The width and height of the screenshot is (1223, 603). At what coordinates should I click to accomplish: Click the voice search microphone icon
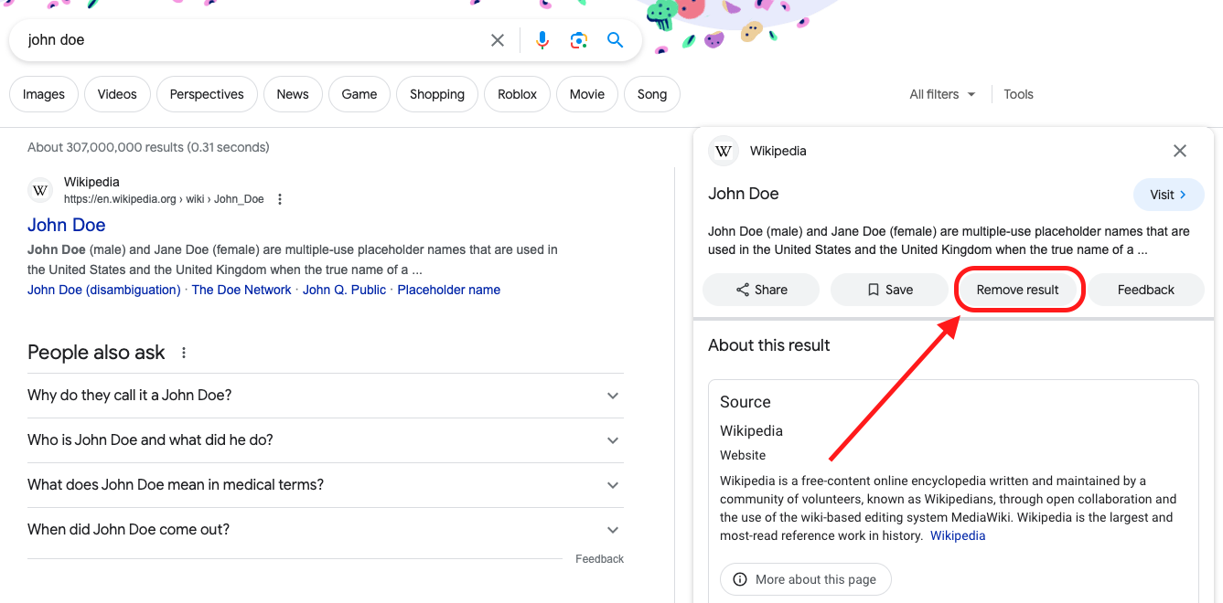click(542, 40)
